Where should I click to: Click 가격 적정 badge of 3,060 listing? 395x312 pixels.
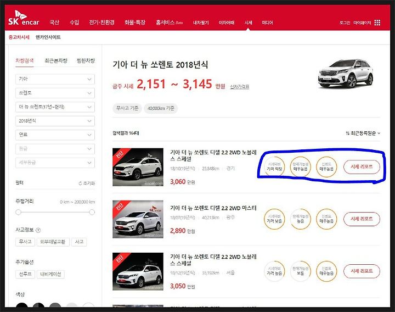point(274,167)
